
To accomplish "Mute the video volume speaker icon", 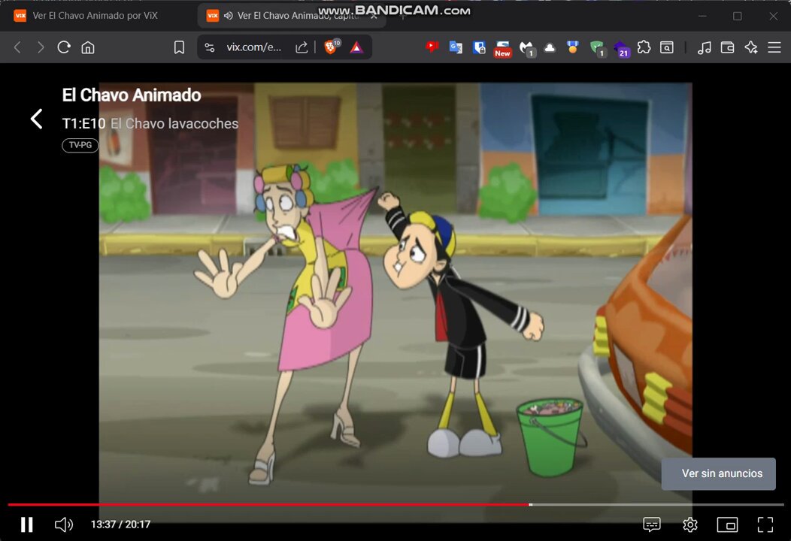I will [x=64, y=524].
